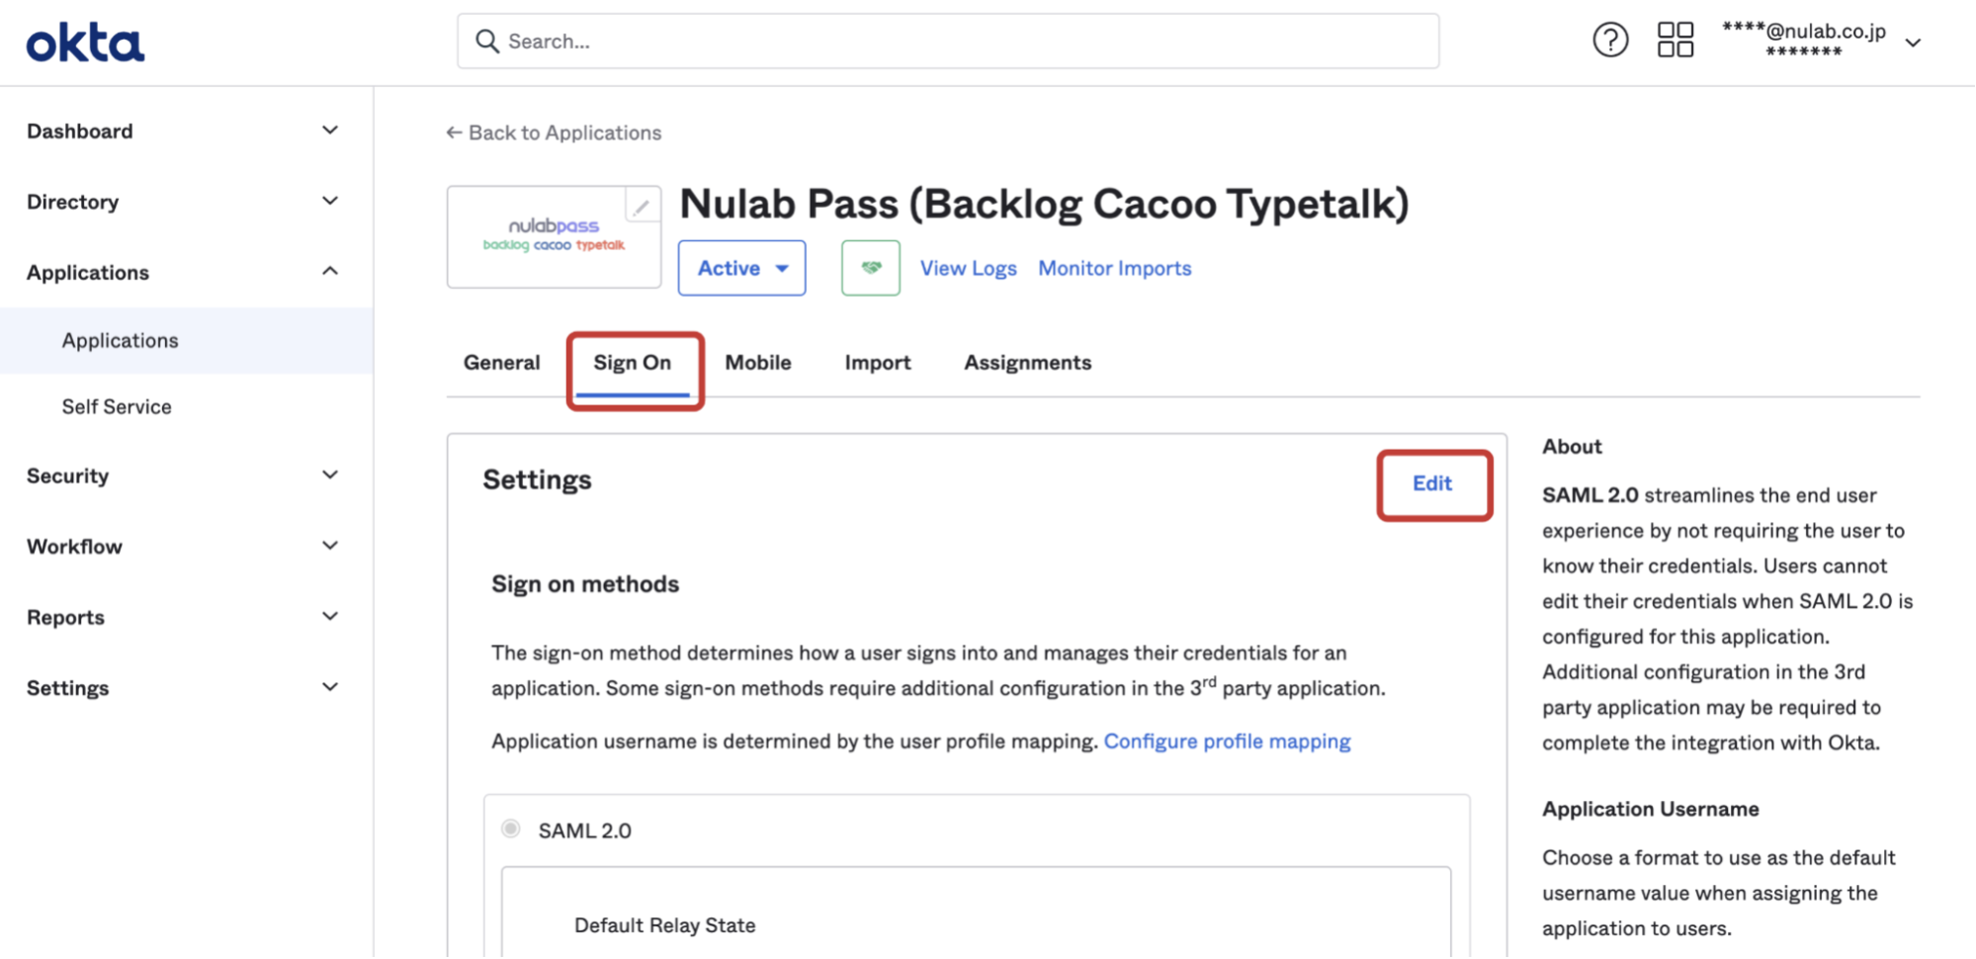Click the Reports sidebar label
This screenshot has height=959, width=1976.
(x=65, y=617)
